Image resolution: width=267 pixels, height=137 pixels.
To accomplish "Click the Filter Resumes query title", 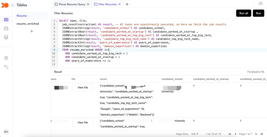I will pos(63,13).
